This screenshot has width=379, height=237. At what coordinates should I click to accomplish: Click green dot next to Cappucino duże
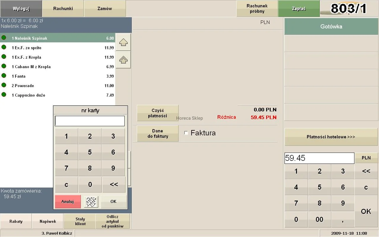click(4, 95)
